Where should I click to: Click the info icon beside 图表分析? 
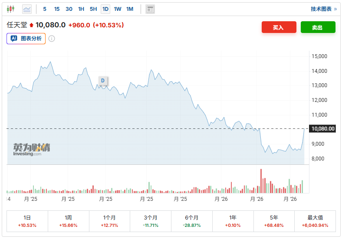52,39
